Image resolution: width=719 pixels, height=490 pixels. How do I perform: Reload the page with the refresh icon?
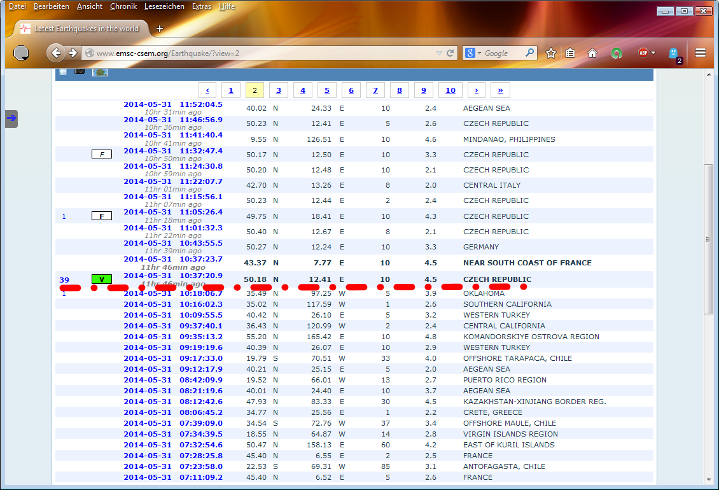pos(450,53)
